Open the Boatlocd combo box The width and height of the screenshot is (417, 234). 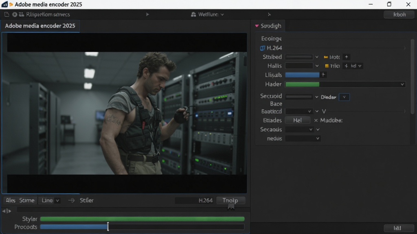click(298, 111)
